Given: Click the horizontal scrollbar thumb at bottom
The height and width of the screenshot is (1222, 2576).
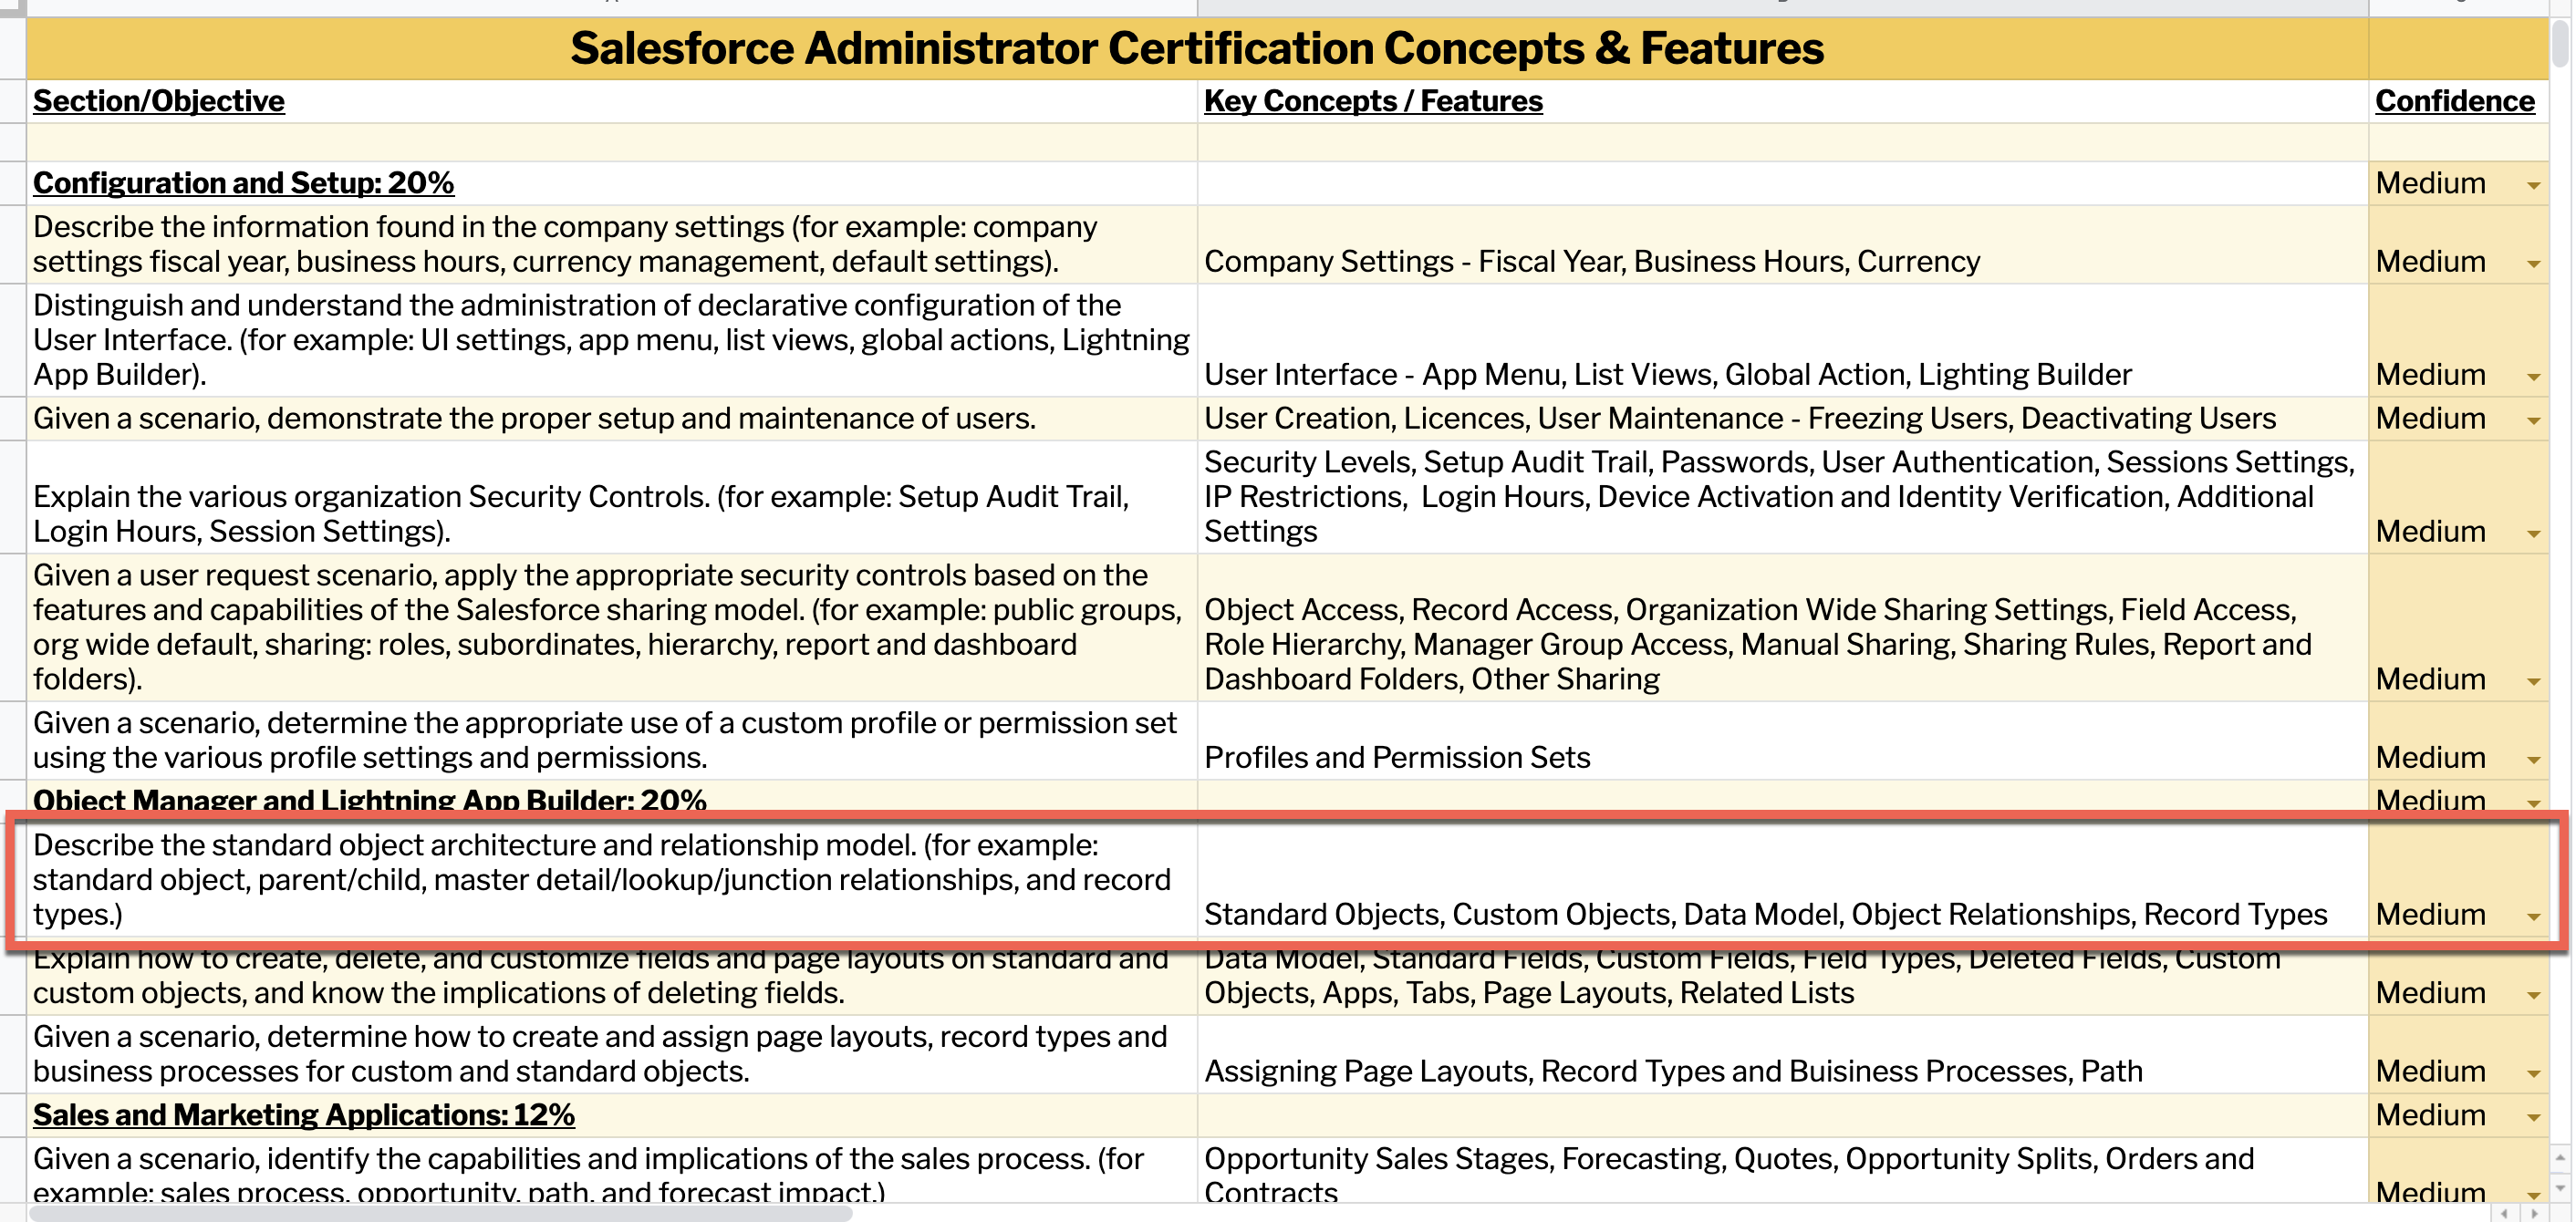Looking at the screenshot, I should 440,1213.
